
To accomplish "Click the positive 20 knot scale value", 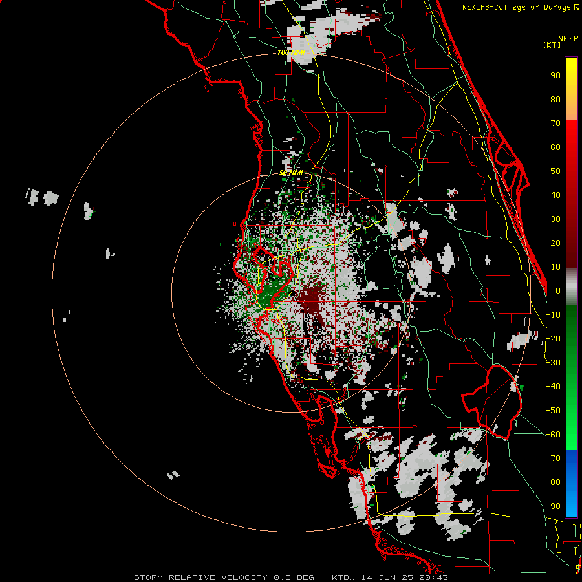I will point(555,243).
